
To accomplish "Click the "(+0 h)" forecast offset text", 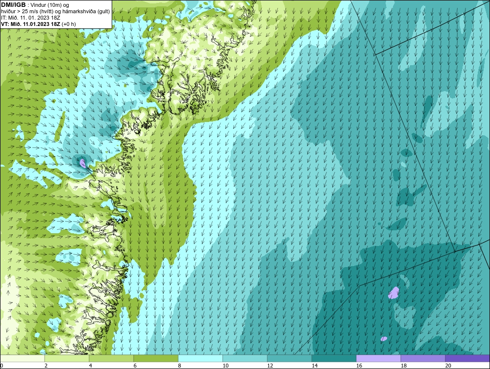I will click(x=69, y=24).
